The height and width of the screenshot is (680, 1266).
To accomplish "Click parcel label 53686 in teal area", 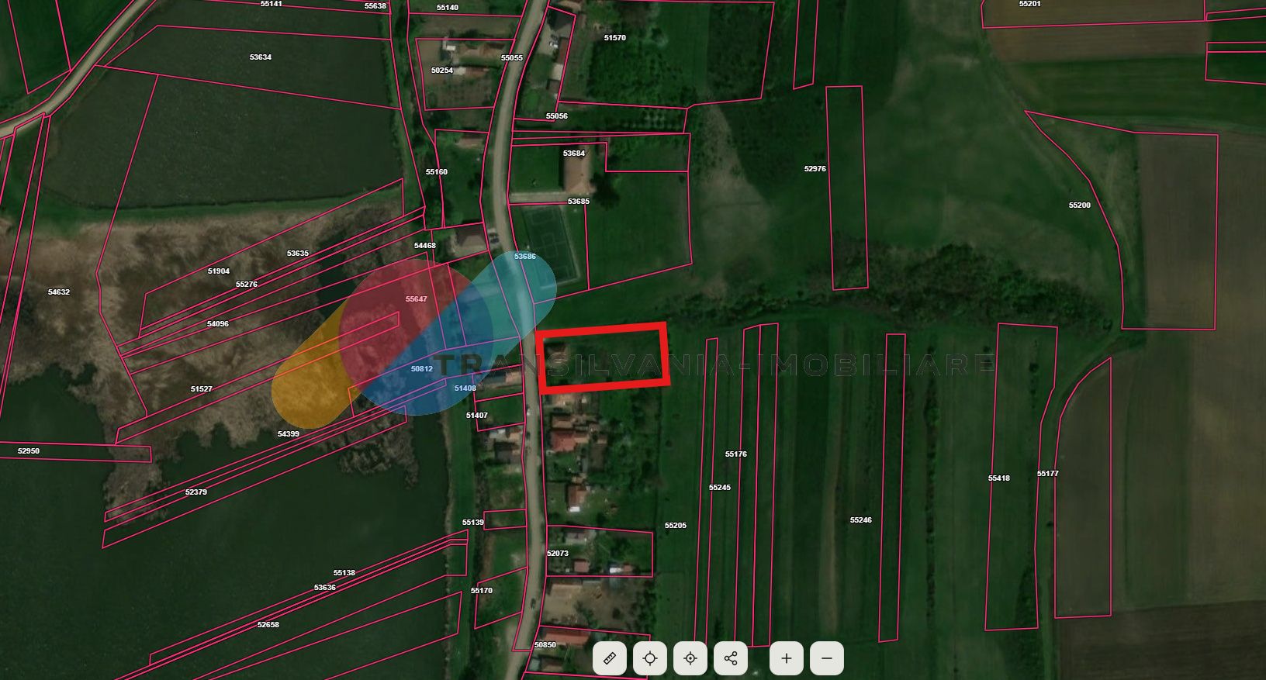I will pyautogui.click(x=525, y=256).
